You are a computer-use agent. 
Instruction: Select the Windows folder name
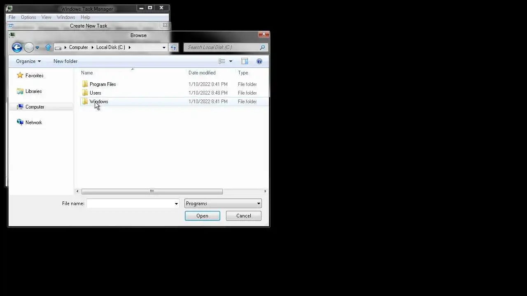click(x=99, y=102)
